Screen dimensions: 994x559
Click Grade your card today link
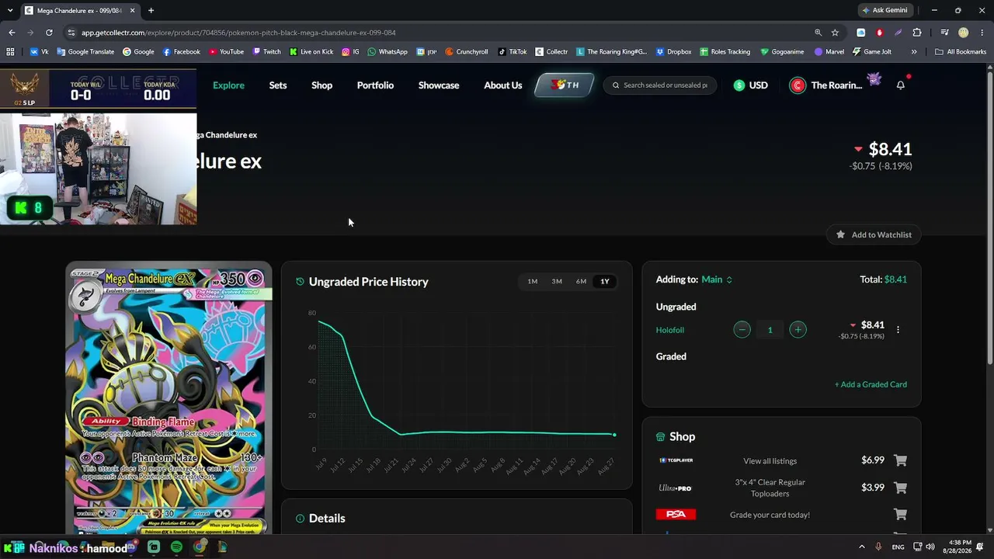[x=770, y=515]
